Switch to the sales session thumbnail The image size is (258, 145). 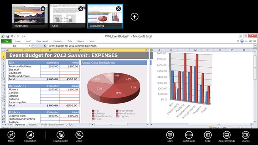point(68,16)
